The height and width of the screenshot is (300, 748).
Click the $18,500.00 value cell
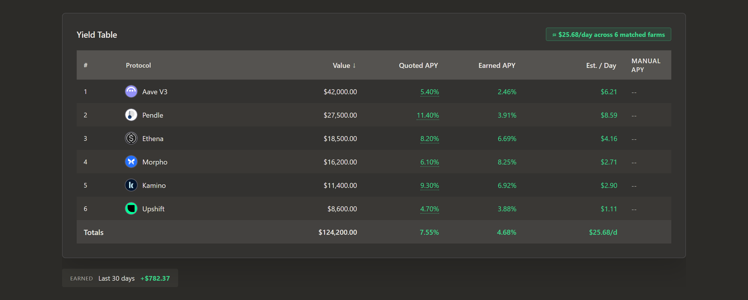pyautogui.click(x=340, y=138)
